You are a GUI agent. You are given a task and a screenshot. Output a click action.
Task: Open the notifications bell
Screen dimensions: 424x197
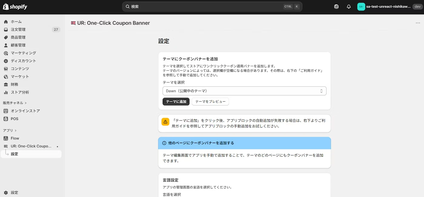[349, 7]
